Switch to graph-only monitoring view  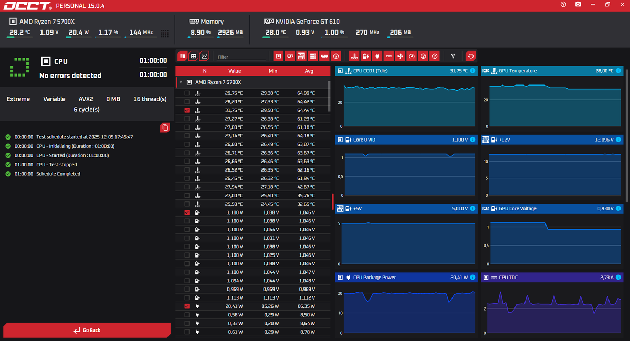coord(205,56)
